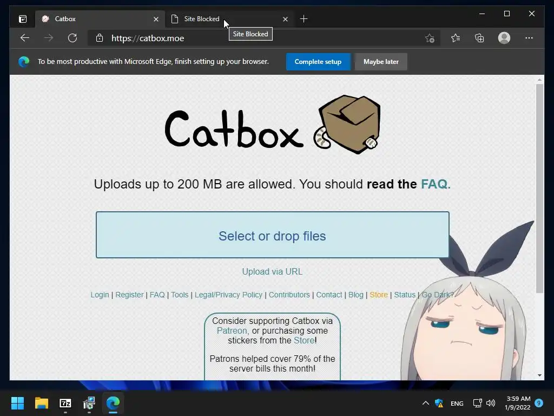Show hidden system tray icons chevron
The image size is (554, 416).
pyautogui.click(x=426, y=403)
